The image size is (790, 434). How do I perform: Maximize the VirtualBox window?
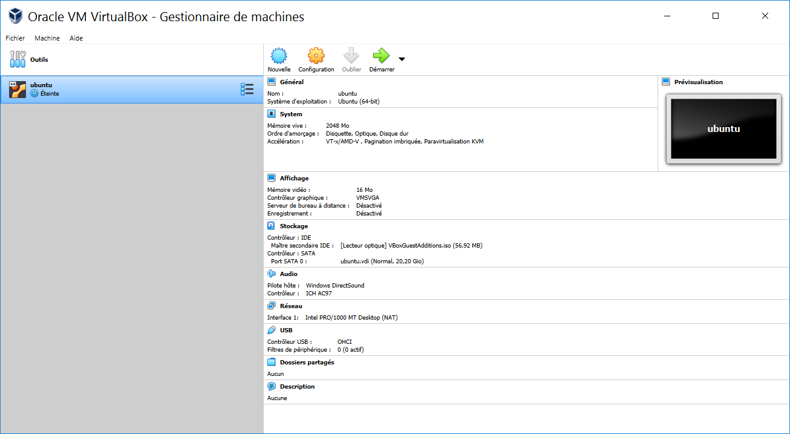[x=716, y=16]
